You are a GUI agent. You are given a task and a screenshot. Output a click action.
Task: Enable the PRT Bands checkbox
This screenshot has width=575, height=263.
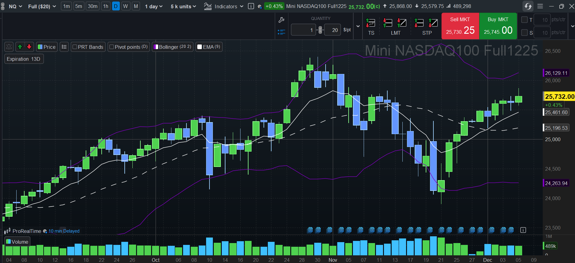click(x=75, y=47)
